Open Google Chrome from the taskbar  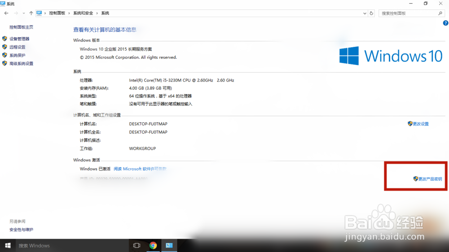(153, 245)
